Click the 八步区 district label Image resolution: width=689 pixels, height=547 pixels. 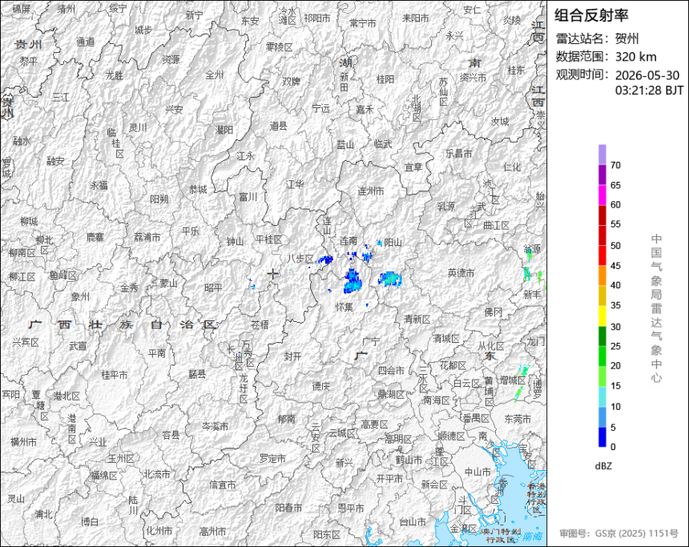[x=300, y=259]
